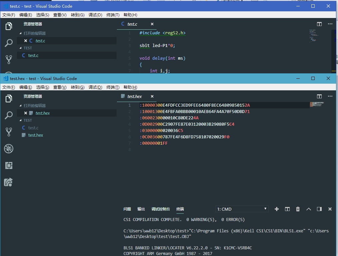
Task: Open more actions in test.c editor
Action: tap(330, 24)
